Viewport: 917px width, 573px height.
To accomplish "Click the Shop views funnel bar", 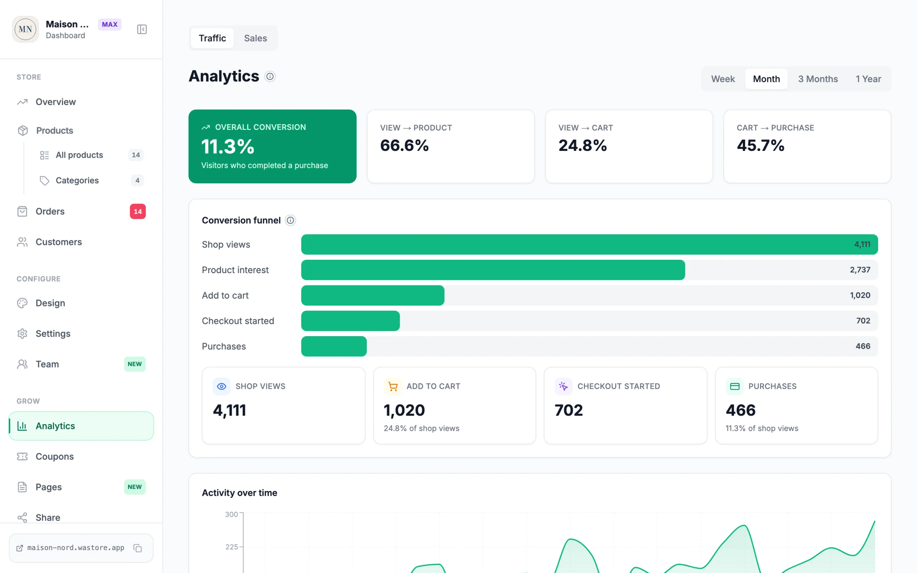I will point(590,244).
